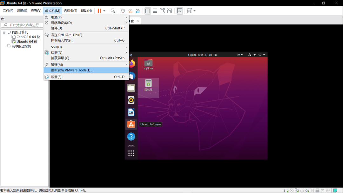The width and height of the screenshot is (343, 193).
Task: Open the snapshot manager wrench-clock icon
Action: coord(138,11)
